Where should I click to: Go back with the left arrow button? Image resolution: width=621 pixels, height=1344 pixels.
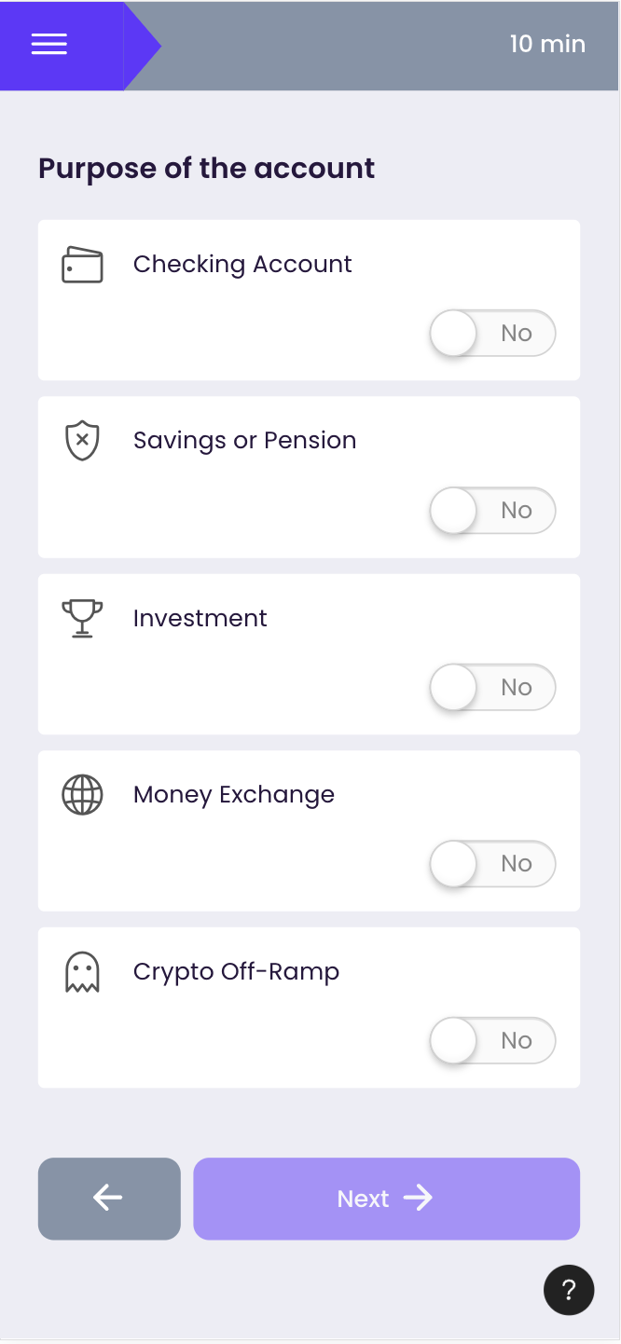point(109,1199)
